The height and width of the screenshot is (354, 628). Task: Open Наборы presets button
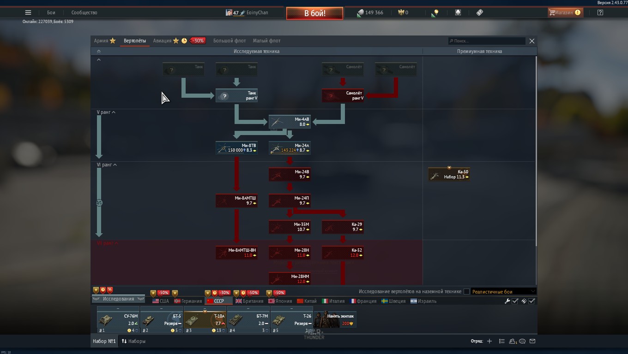[133, 341]
